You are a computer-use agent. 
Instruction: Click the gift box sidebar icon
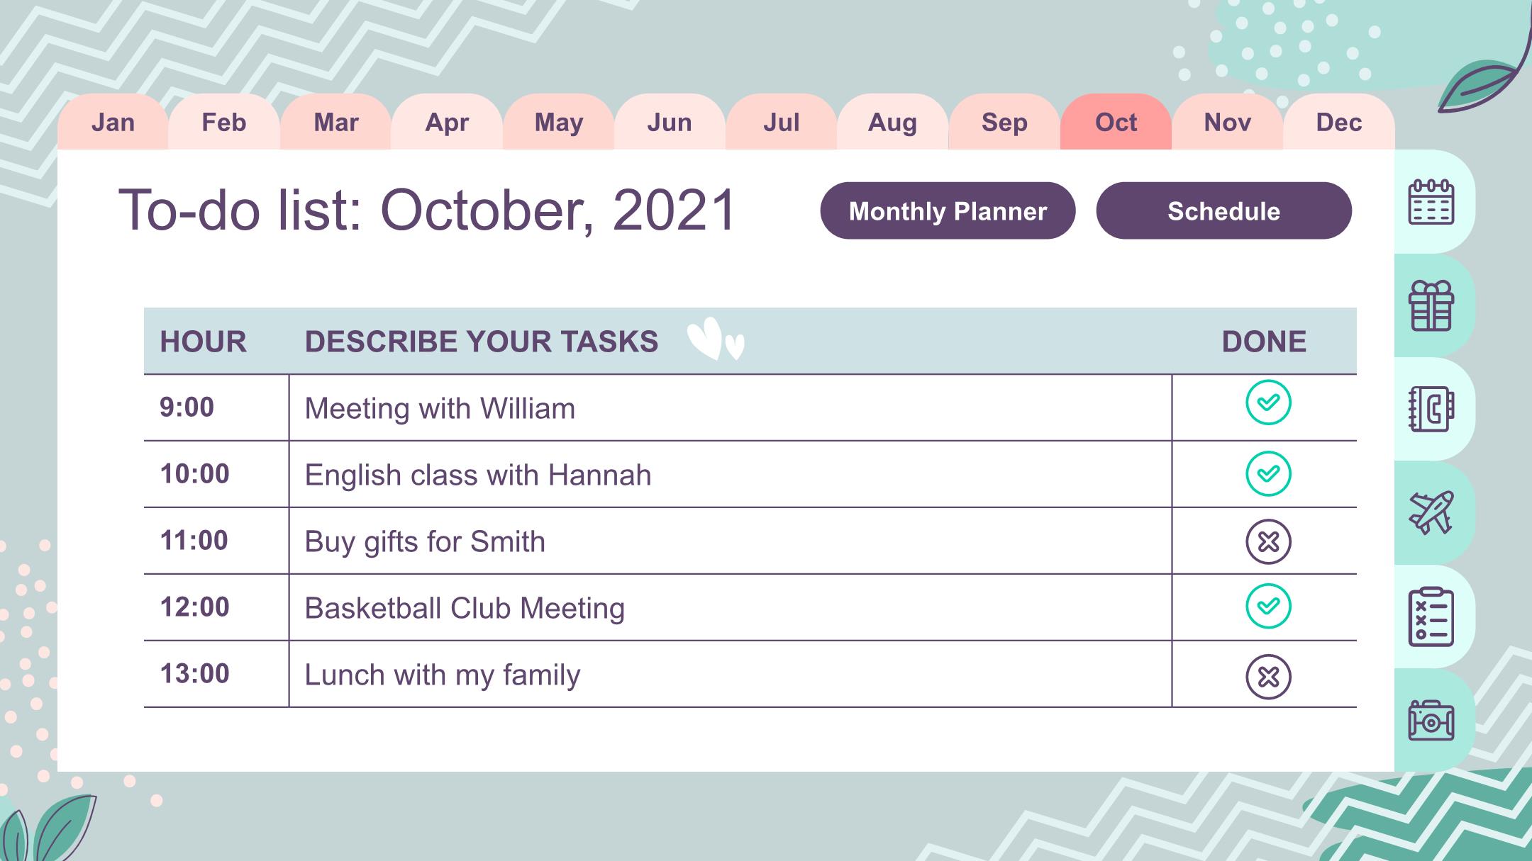pos(1431,306)
